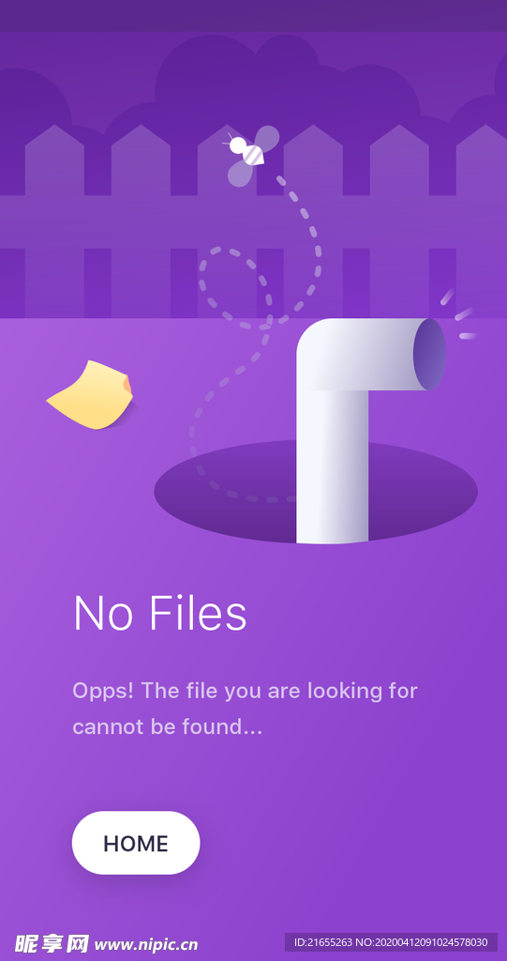Click the "cannot be found..." text line
Screen dimensions: 507x961
click(167, 727)
